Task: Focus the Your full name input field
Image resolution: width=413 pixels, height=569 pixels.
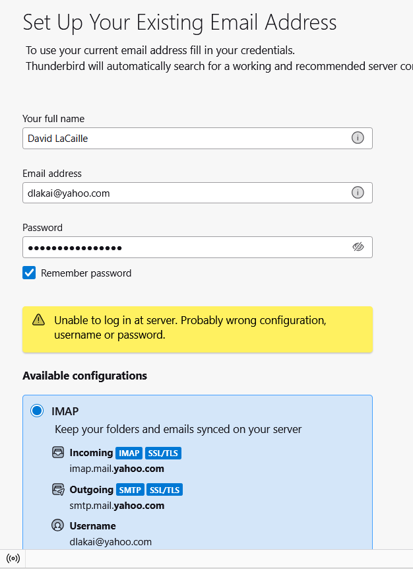Action: [x=185, y=138]
